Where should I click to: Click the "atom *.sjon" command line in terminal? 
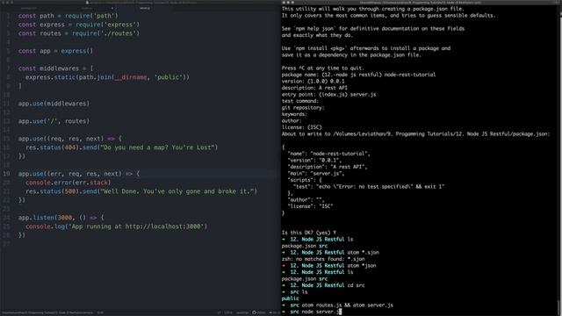tap(330, 253)
